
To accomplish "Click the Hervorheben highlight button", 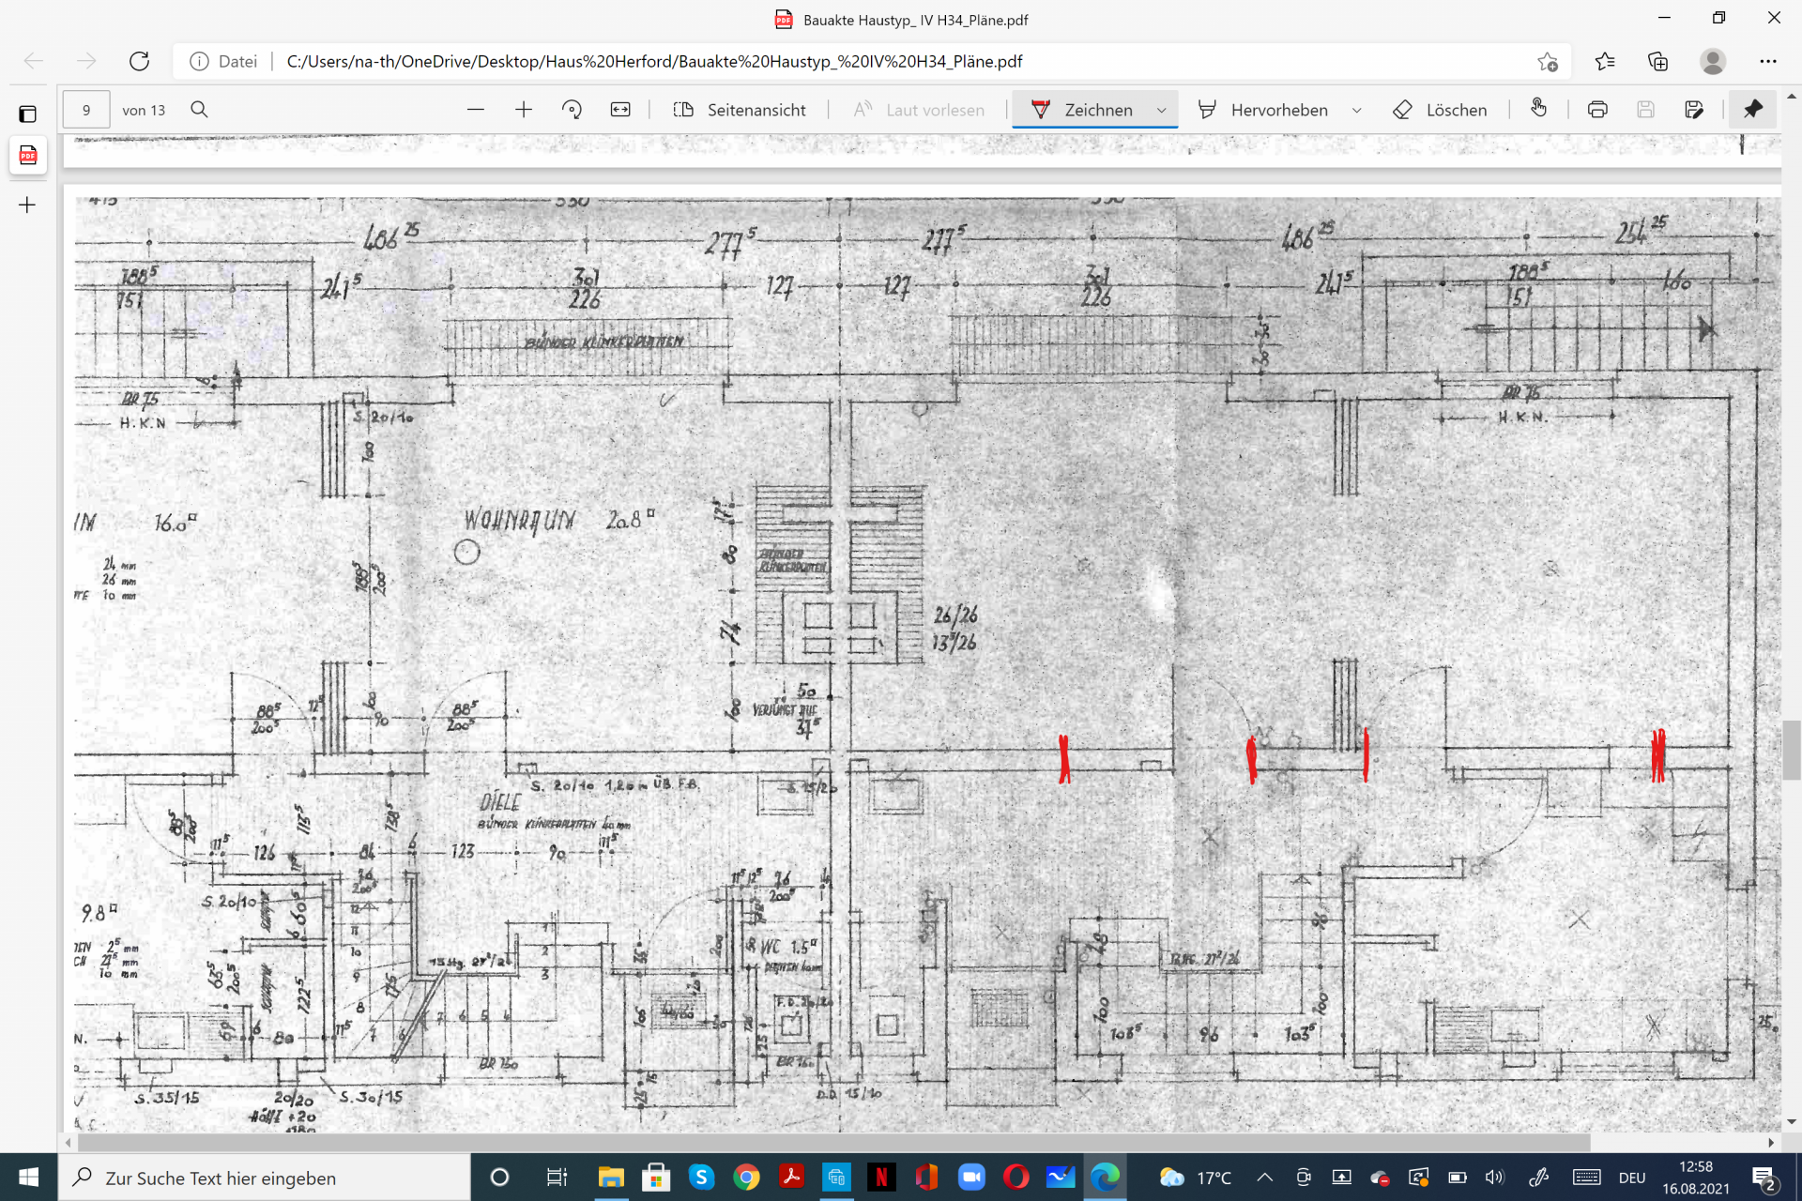I will 1263,110.
